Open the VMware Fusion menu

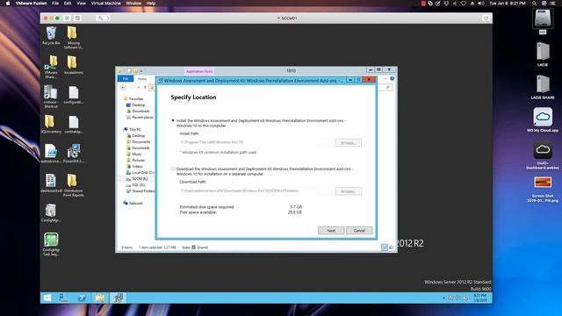pyautogui.click(x=31, y=4)
